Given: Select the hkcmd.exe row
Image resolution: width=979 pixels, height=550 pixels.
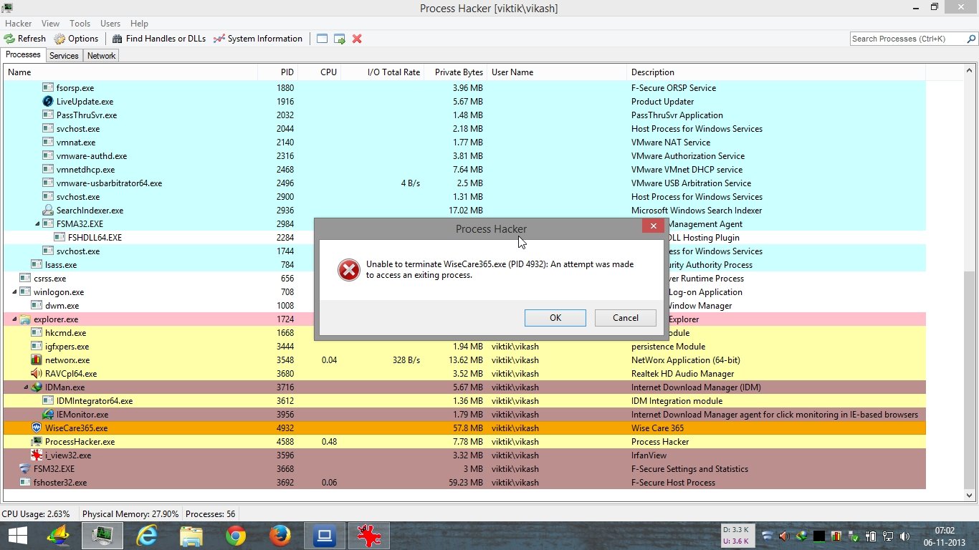Looking at the screenshot, I should click(x=464, y=333).
